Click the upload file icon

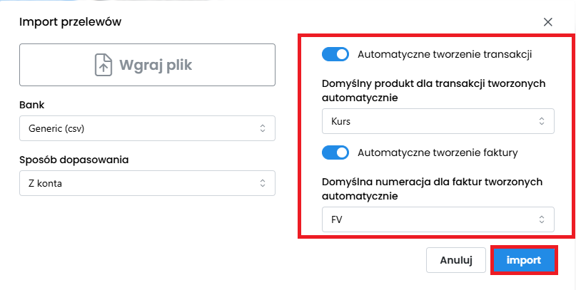104,66
